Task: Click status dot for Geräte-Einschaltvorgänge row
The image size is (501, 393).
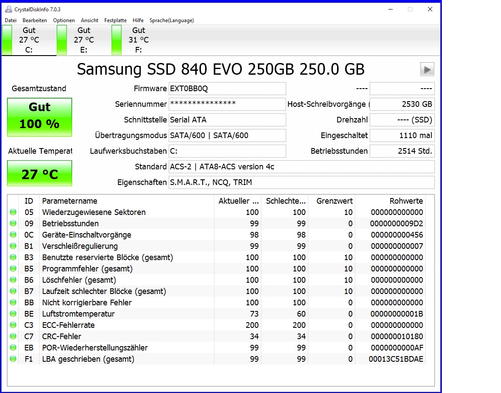Action: click(13, 235)
